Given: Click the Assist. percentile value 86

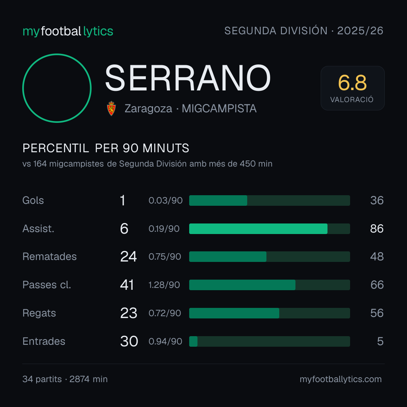Looking at the screenshot, I should pyautogui.click(x=376, y=229).
